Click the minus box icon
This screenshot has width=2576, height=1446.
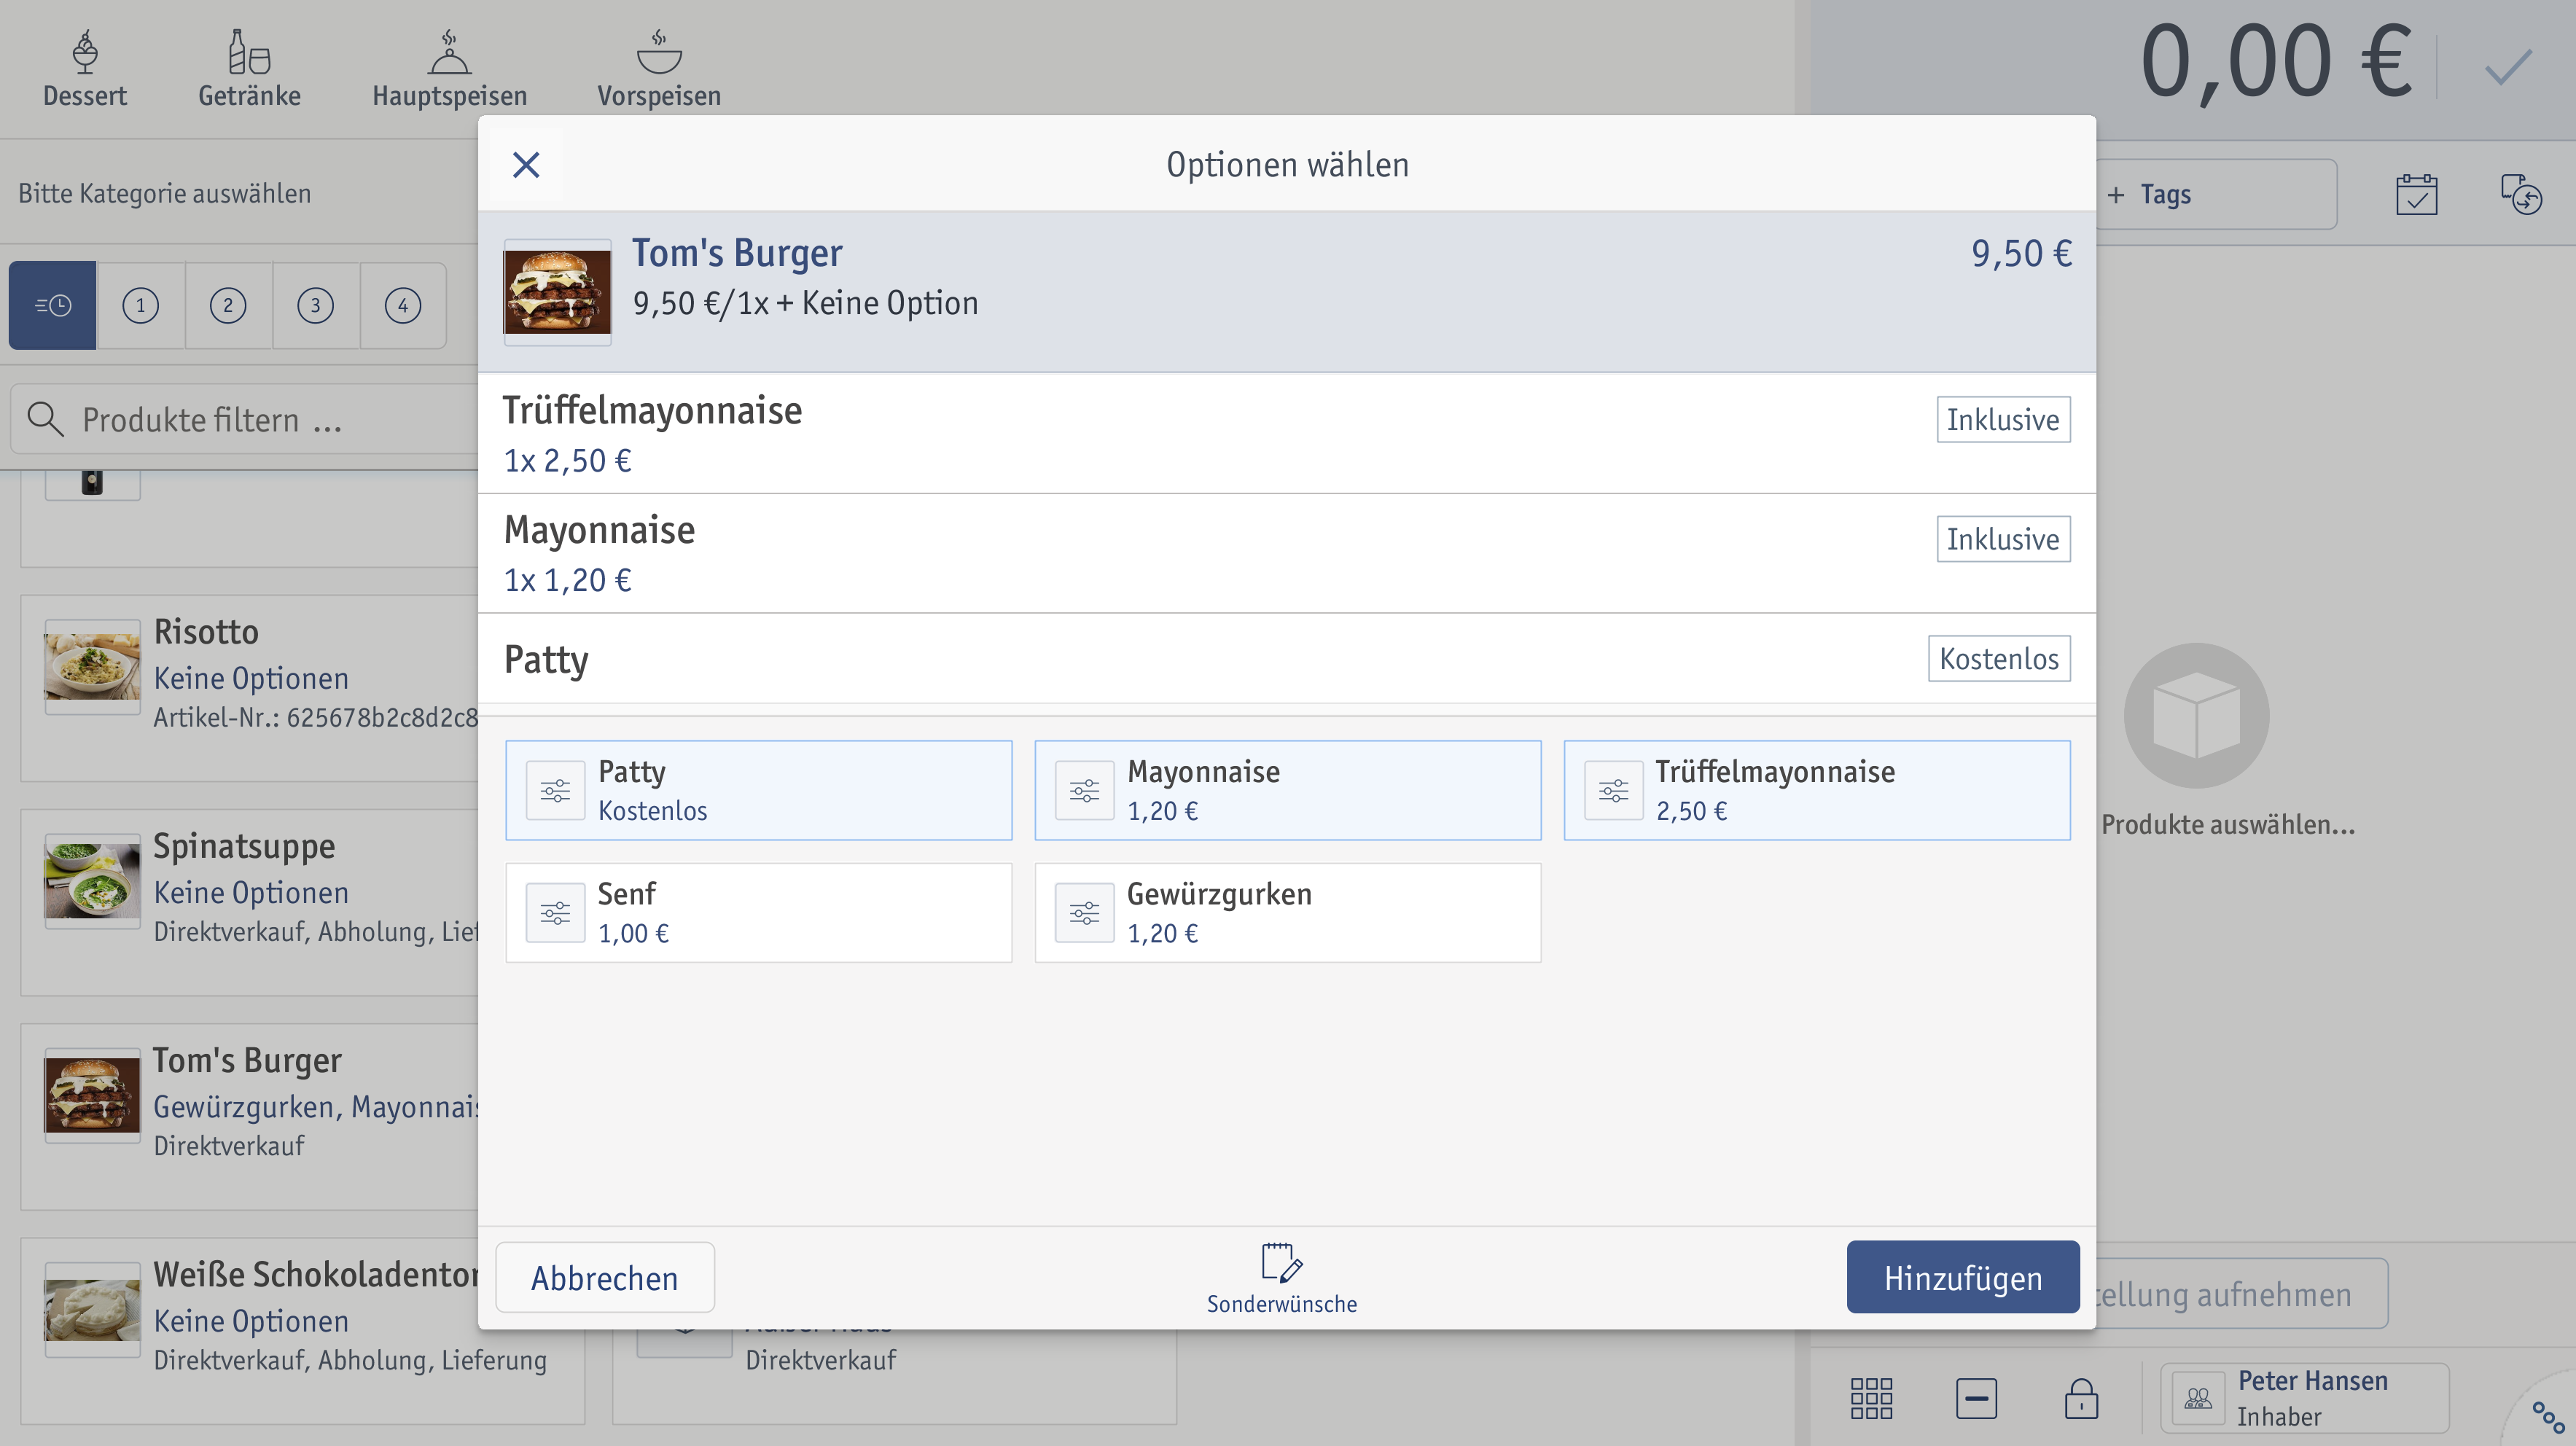1976,1398
